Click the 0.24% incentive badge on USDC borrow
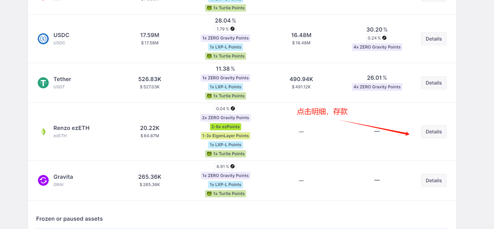The height and width of the screenshot is (229, 494). click(x=377, y=38)
